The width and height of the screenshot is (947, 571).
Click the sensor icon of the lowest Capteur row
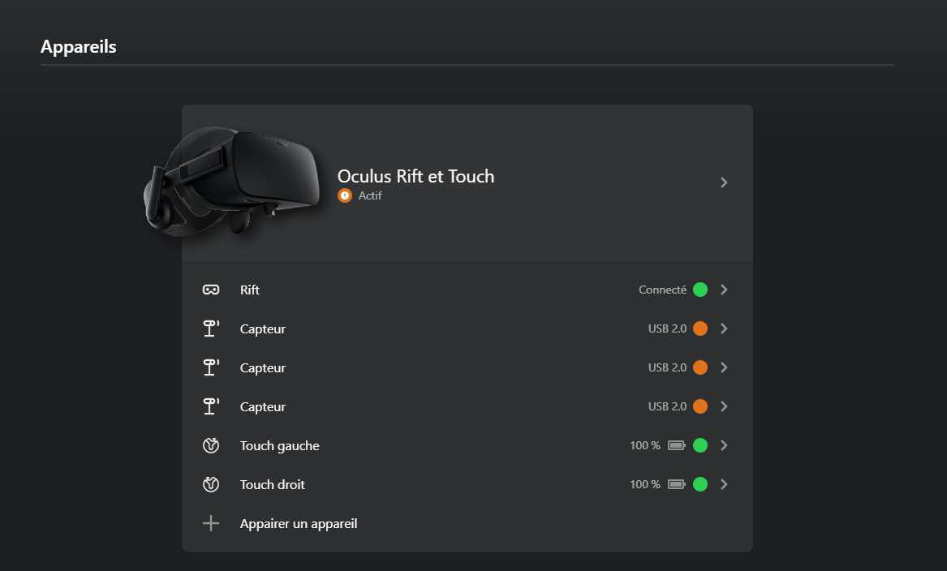[211, 406]
